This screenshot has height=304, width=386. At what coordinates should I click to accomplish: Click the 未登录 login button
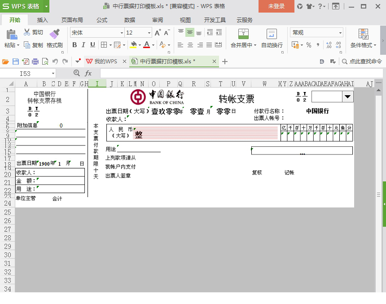[x=276, y=6]
